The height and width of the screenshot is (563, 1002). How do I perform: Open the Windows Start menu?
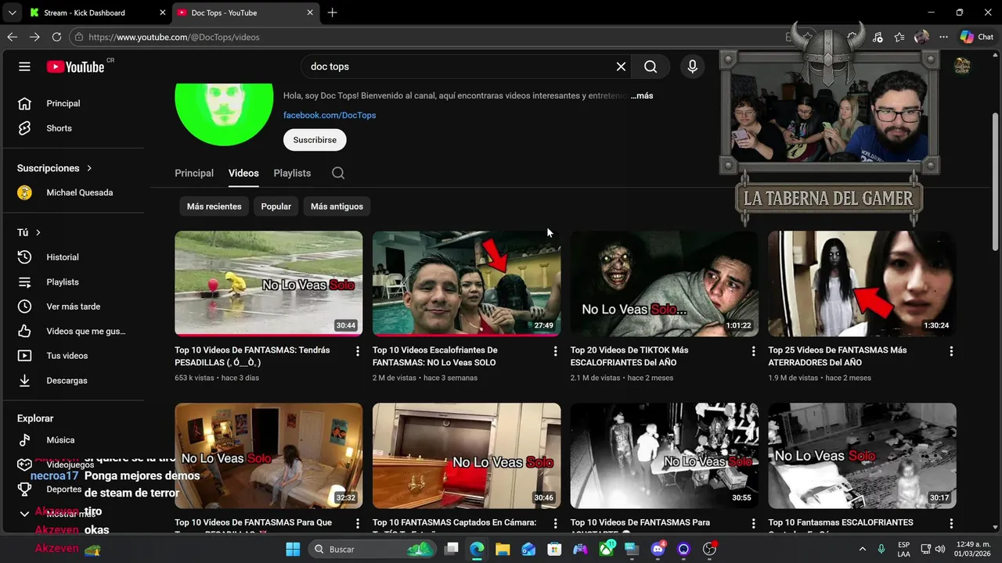click(x=293, y=549)
